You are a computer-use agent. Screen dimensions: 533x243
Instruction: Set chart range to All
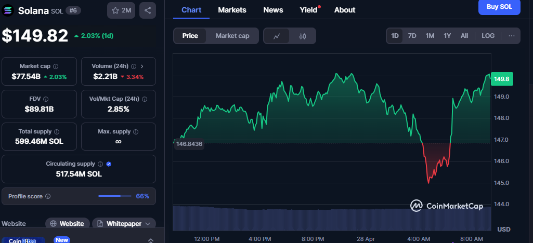coord(464,36)
